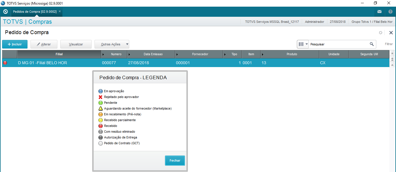Click the red Recebido legend icon

point(101,126)
